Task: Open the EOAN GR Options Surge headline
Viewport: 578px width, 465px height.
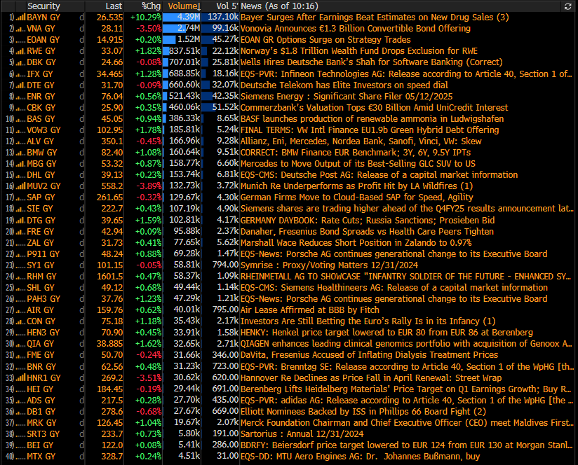Action: click(x=325, y=40)
